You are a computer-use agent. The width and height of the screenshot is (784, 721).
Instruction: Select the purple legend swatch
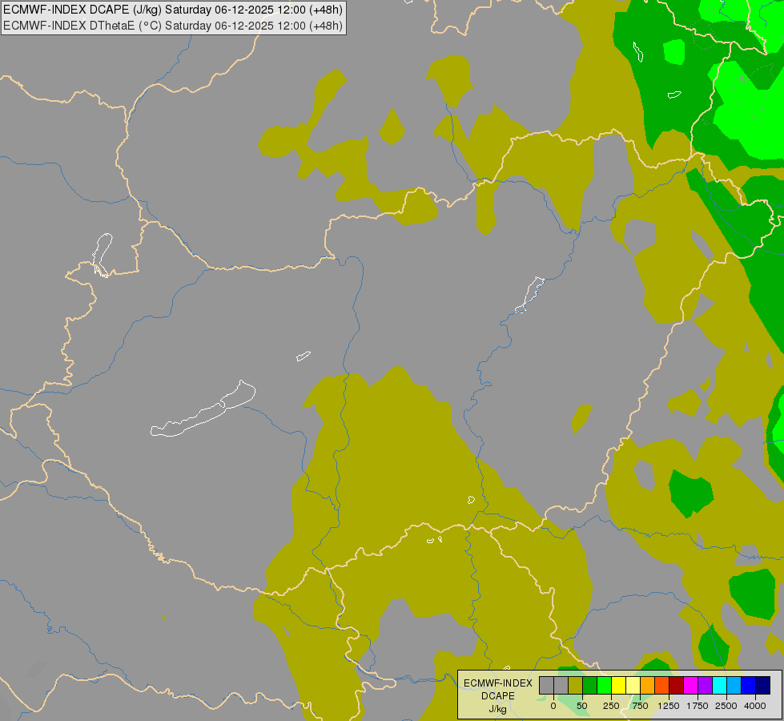tap(705, 685)
